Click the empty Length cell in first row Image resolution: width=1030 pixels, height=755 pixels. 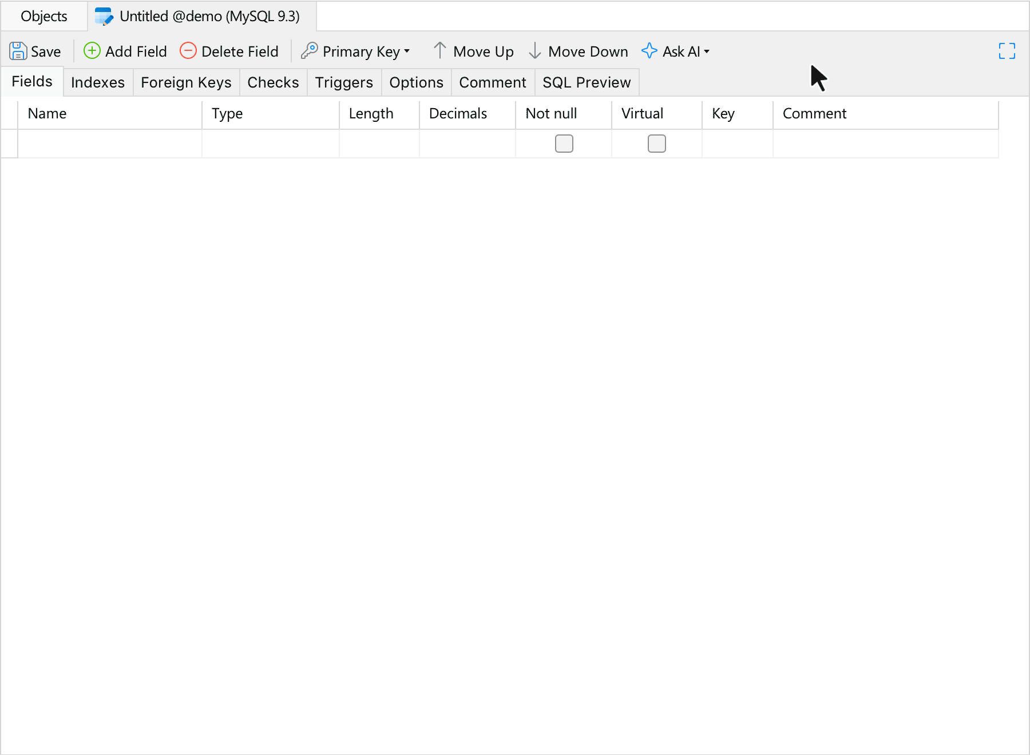[379, 144]
